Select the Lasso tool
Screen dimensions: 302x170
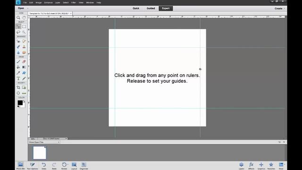(18, 32)
